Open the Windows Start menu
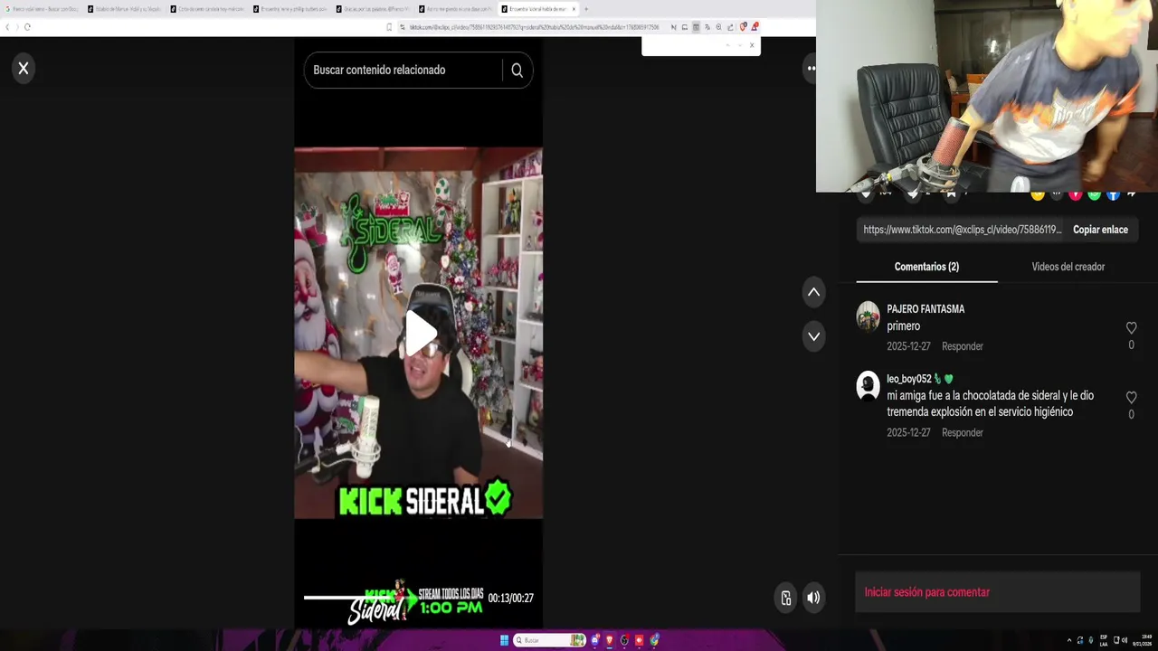This screenshot has height=651, width=1158. click(504, 640)
